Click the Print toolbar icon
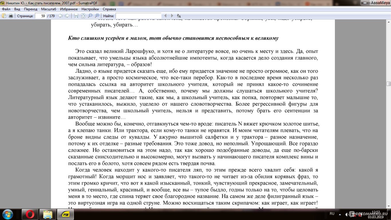This screenshot has width=391, height=220. click(x=11, y=16)
